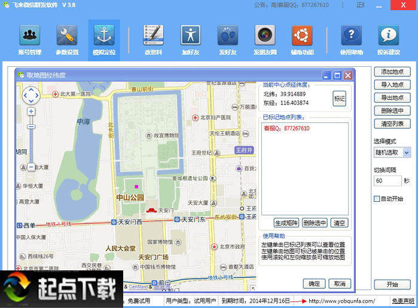Image resolution: width=418 pixels, height=308 pixels.
Task: Click 清空列表 button
Action: tap(392, 124)
